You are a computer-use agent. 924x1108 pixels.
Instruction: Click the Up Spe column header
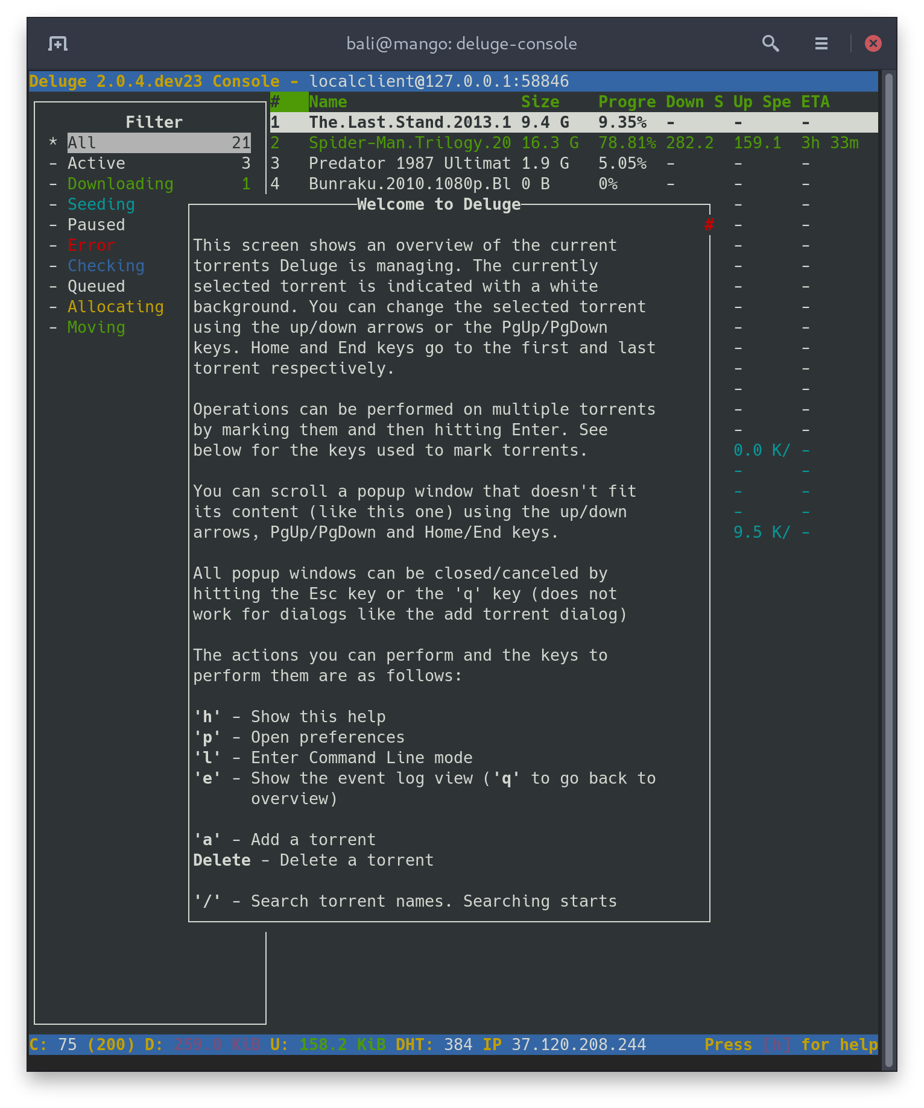[762, 102]
